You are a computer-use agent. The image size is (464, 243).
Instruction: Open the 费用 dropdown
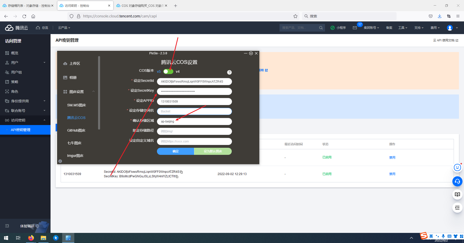435,28
